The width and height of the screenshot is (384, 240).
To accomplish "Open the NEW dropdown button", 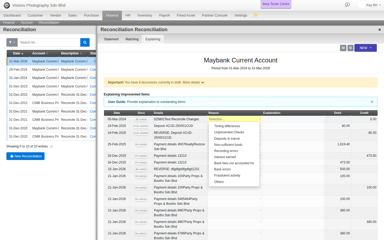I will [365, 48].
